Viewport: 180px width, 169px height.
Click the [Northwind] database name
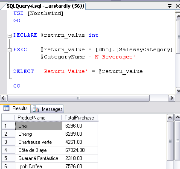(x=45, y=13)
